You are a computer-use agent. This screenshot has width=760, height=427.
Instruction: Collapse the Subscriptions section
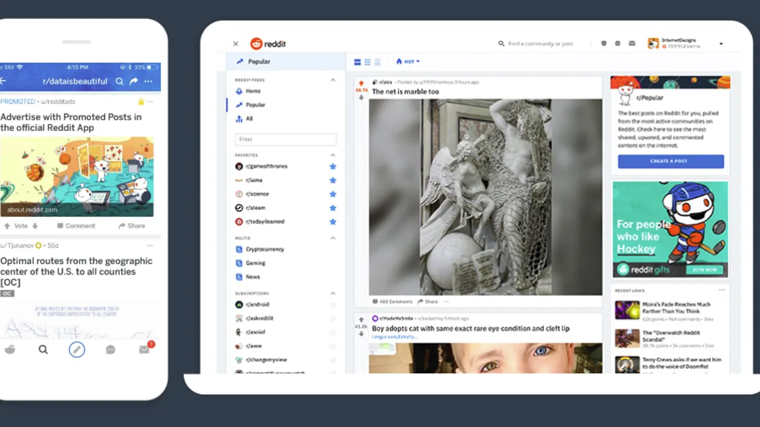(333, 294)
